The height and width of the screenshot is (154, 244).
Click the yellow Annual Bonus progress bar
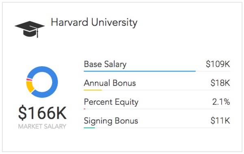coord(93,90)
